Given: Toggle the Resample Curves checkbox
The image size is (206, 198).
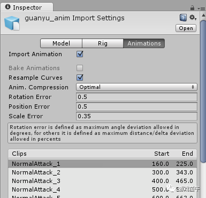Looking at the screenshot, I should point(80,78).
